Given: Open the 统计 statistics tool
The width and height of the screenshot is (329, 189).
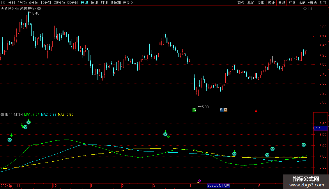Looking at the screenshot, I should [x=271, y=3].
